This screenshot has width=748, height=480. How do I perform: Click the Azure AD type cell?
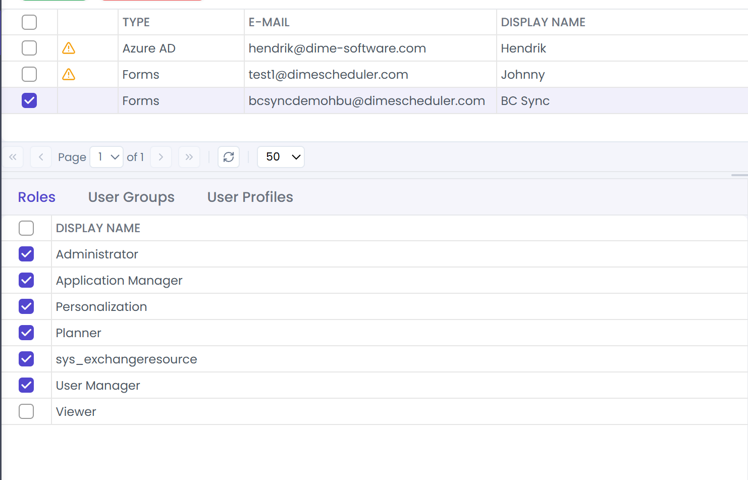click(181, 48)
